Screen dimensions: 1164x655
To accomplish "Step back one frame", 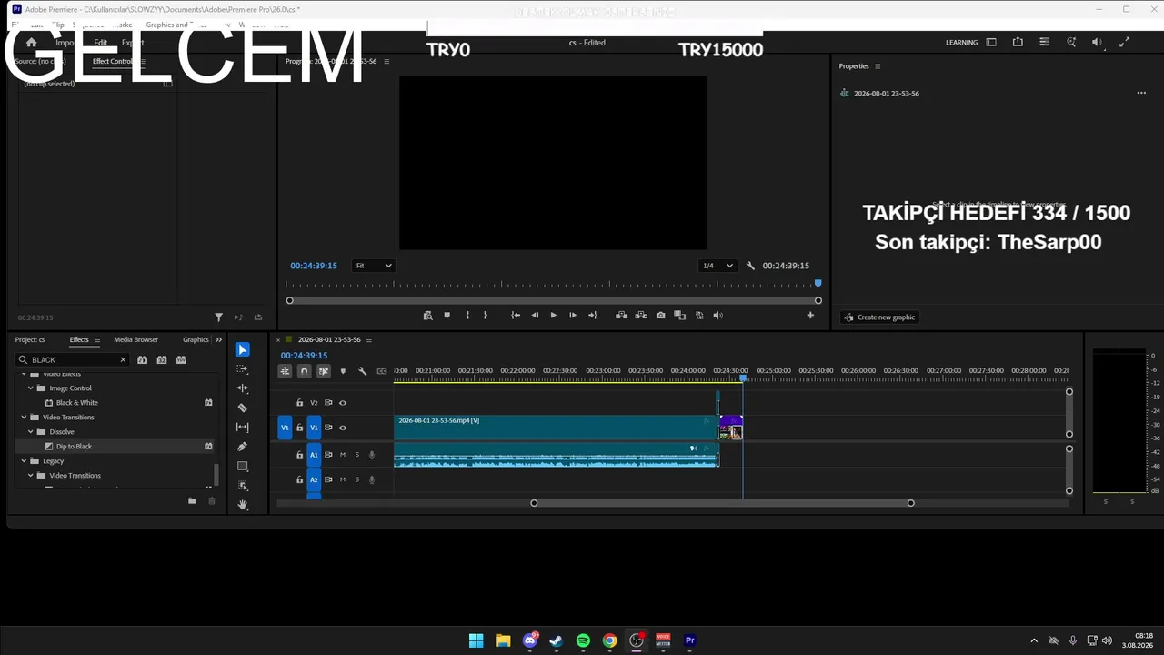I will point(535,316).
